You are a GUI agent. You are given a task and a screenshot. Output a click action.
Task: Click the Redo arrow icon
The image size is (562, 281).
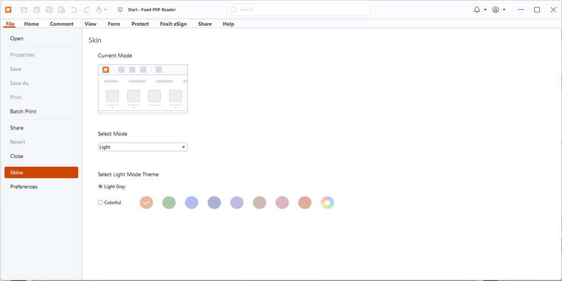coord(87,9)
